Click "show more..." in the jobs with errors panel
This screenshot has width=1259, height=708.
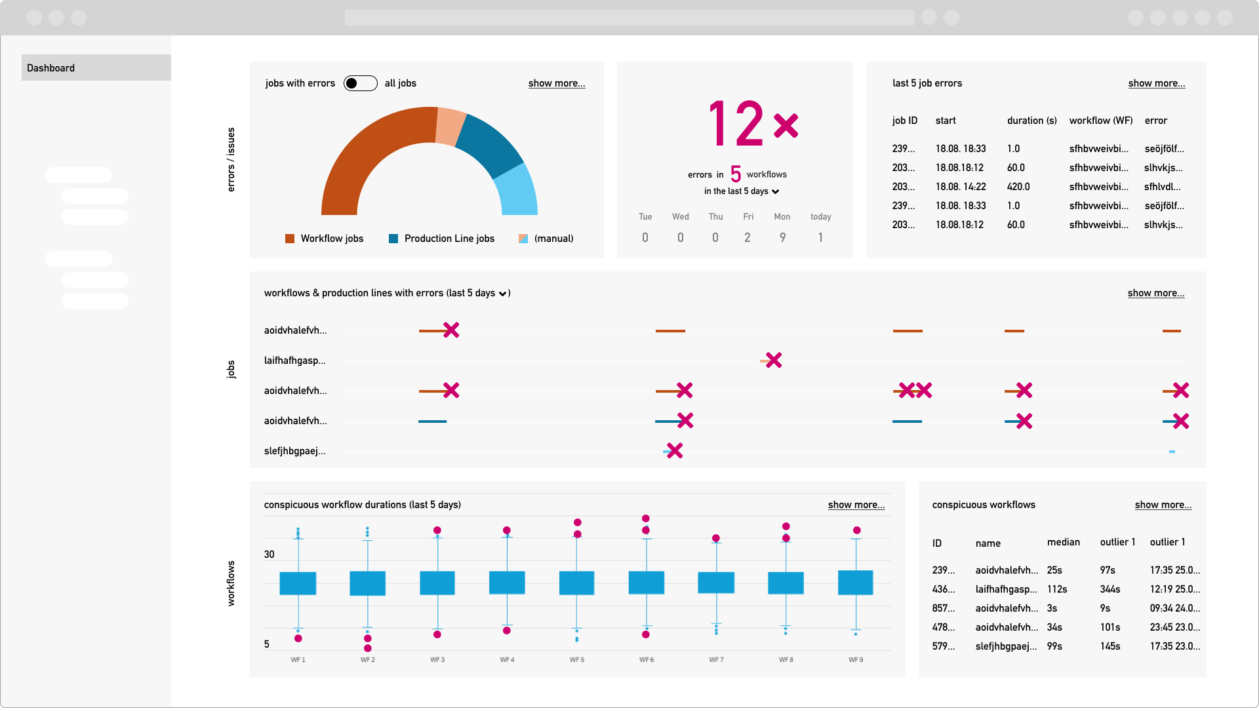[x=556, y=83]
